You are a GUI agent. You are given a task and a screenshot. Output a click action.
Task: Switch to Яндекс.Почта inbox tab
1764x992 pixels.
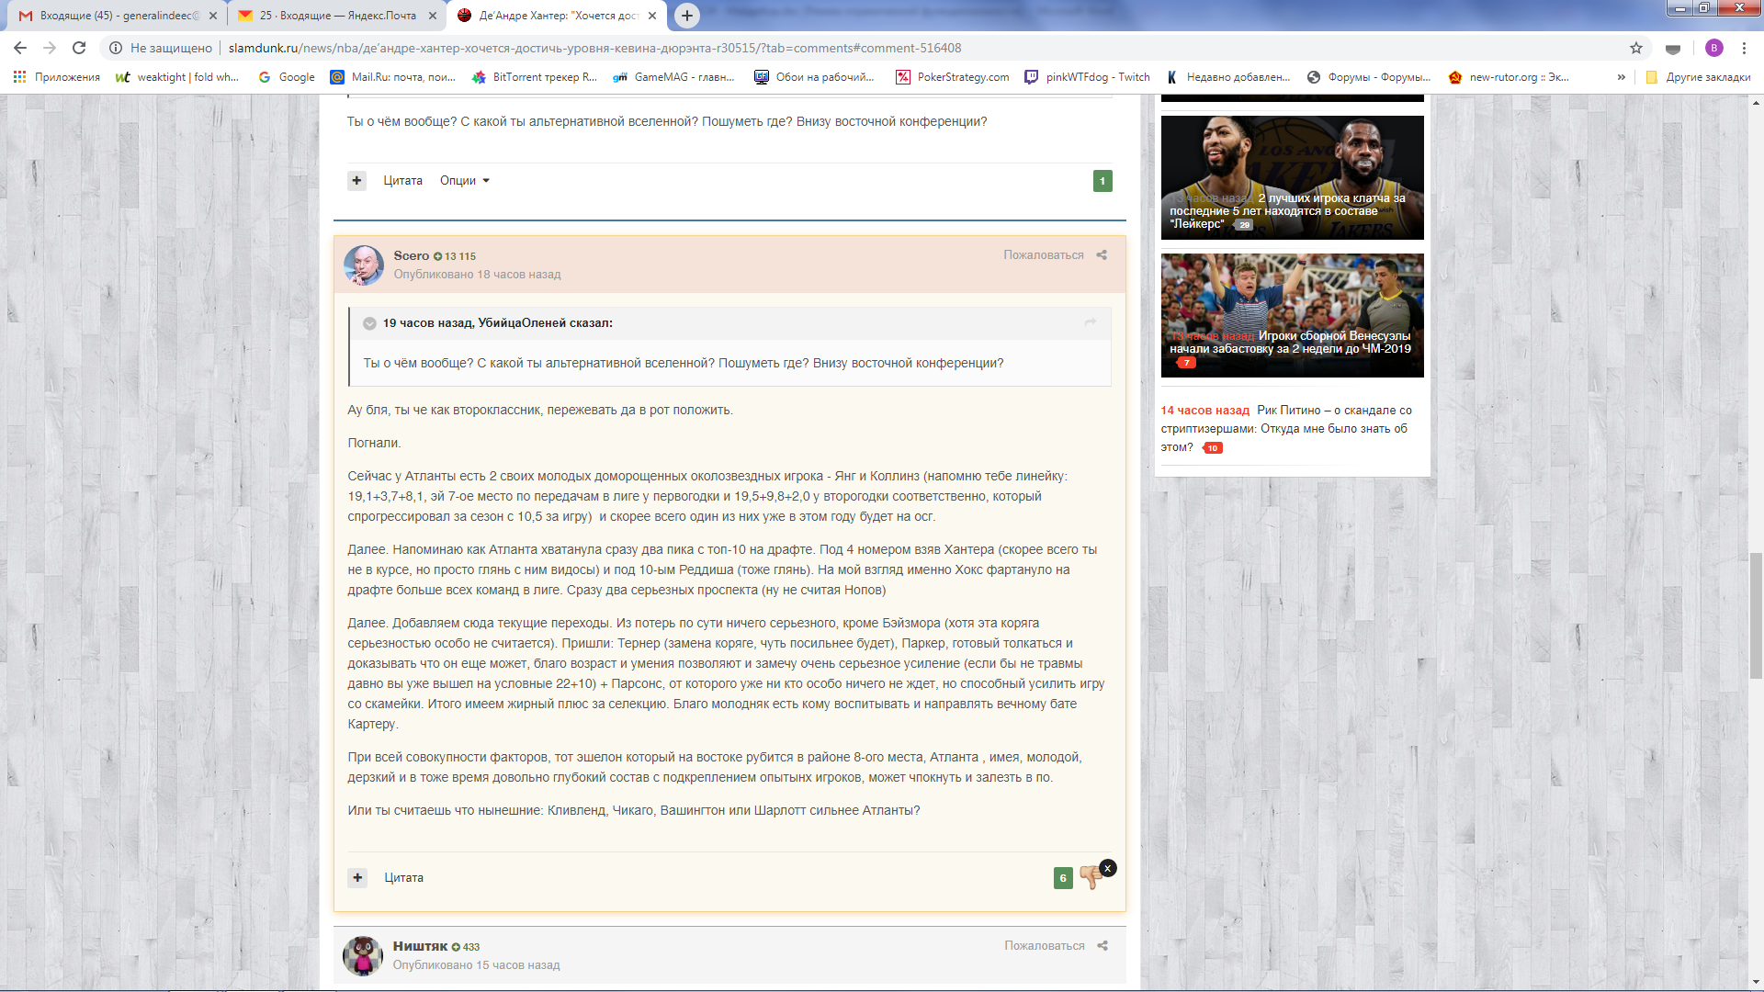(x=335, y=16)
